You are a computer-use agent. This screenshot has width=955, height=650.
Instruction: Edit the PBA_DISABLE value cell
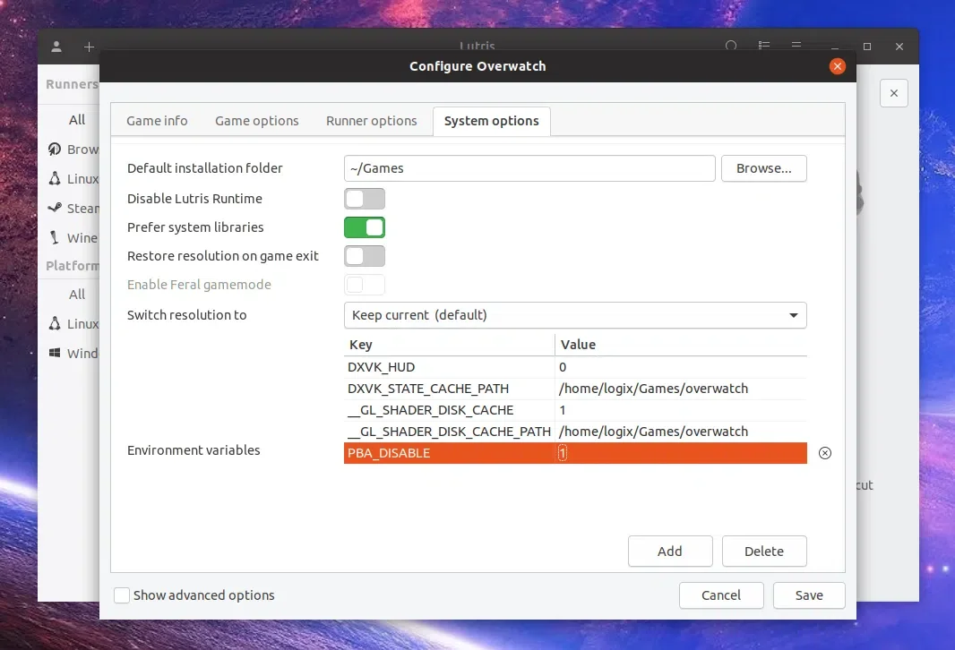pos(681,453)
